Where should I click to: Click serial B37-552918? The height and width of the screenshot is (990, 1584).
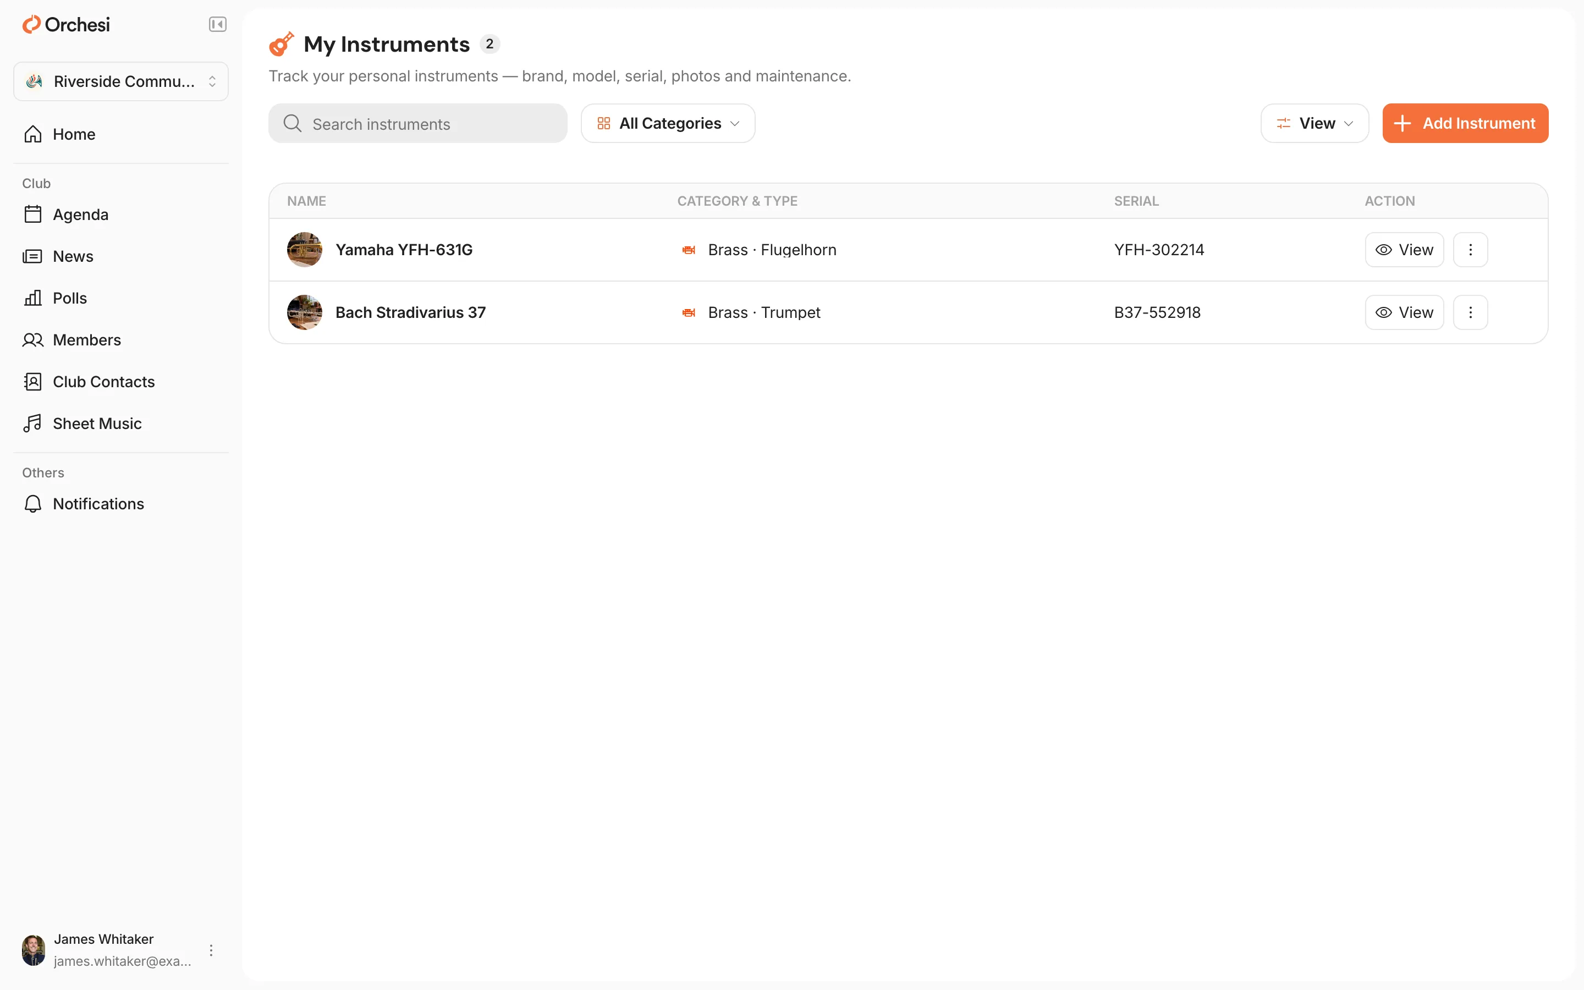pyautogui.click(x=1157, y=312)
